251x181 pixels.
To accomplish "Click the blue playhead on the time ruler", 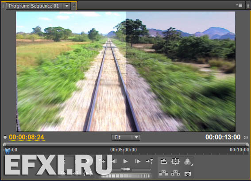I will point(8,151).
